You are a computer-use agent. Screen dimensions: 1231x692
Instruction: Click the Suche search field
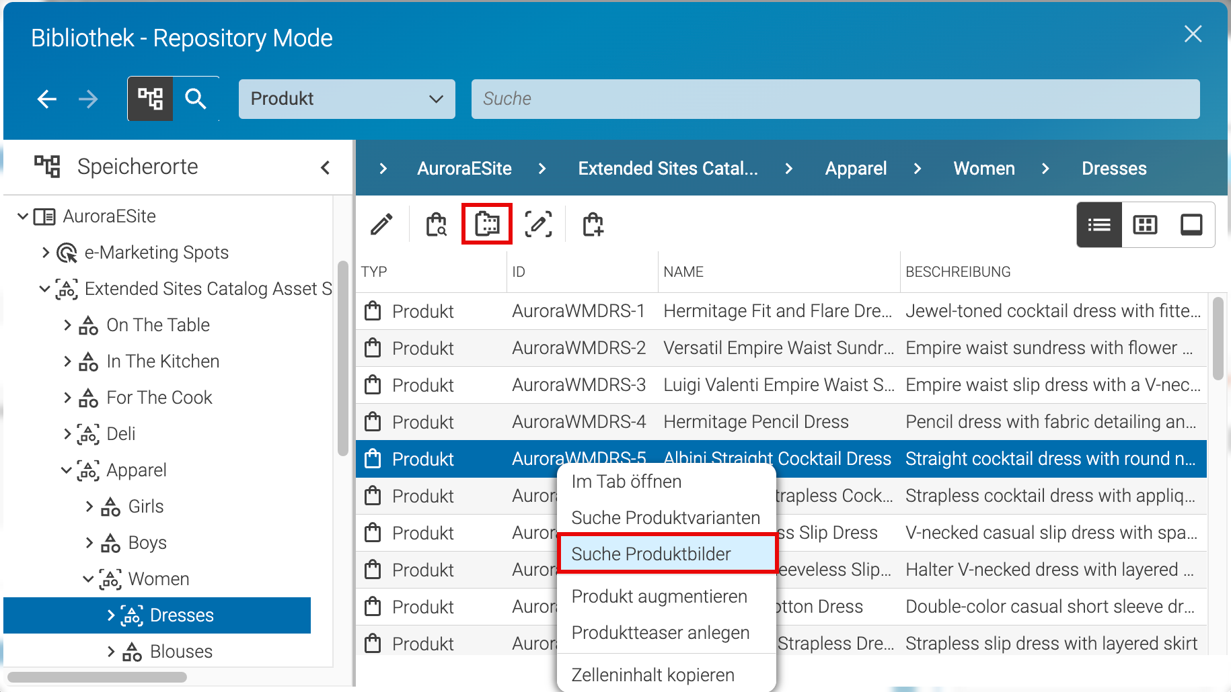[x=835, y=99]
